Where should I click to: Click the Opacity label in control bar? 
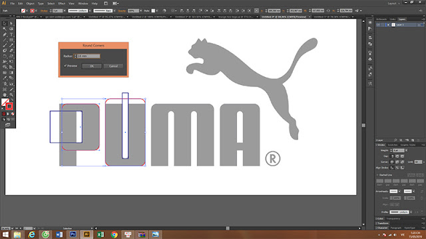pos(122,11)
